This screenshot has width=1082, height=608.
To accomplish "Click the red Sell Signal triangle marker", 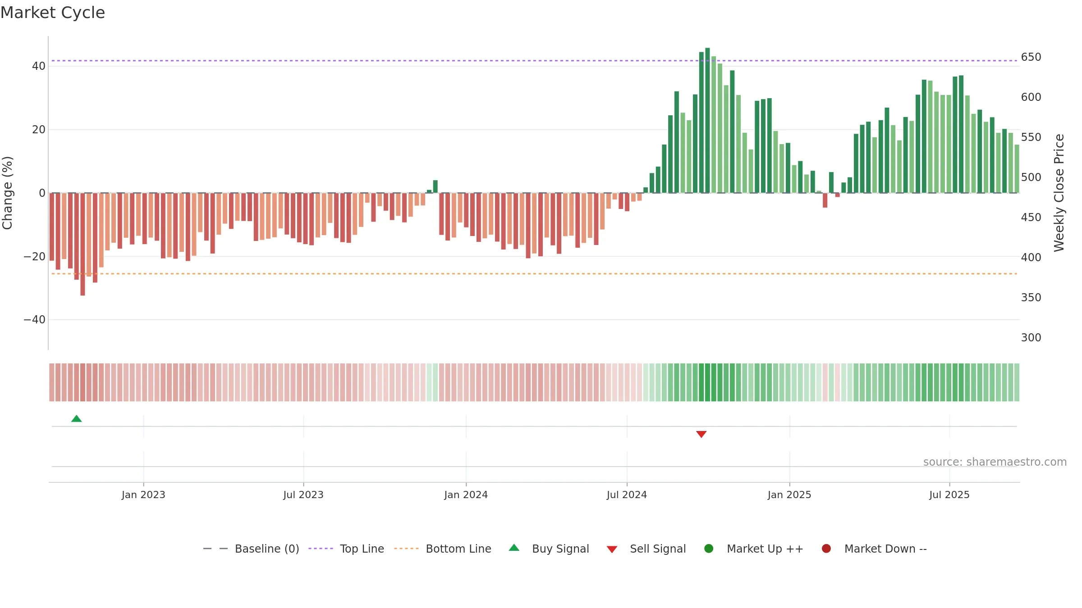I will tap(701, 434).
